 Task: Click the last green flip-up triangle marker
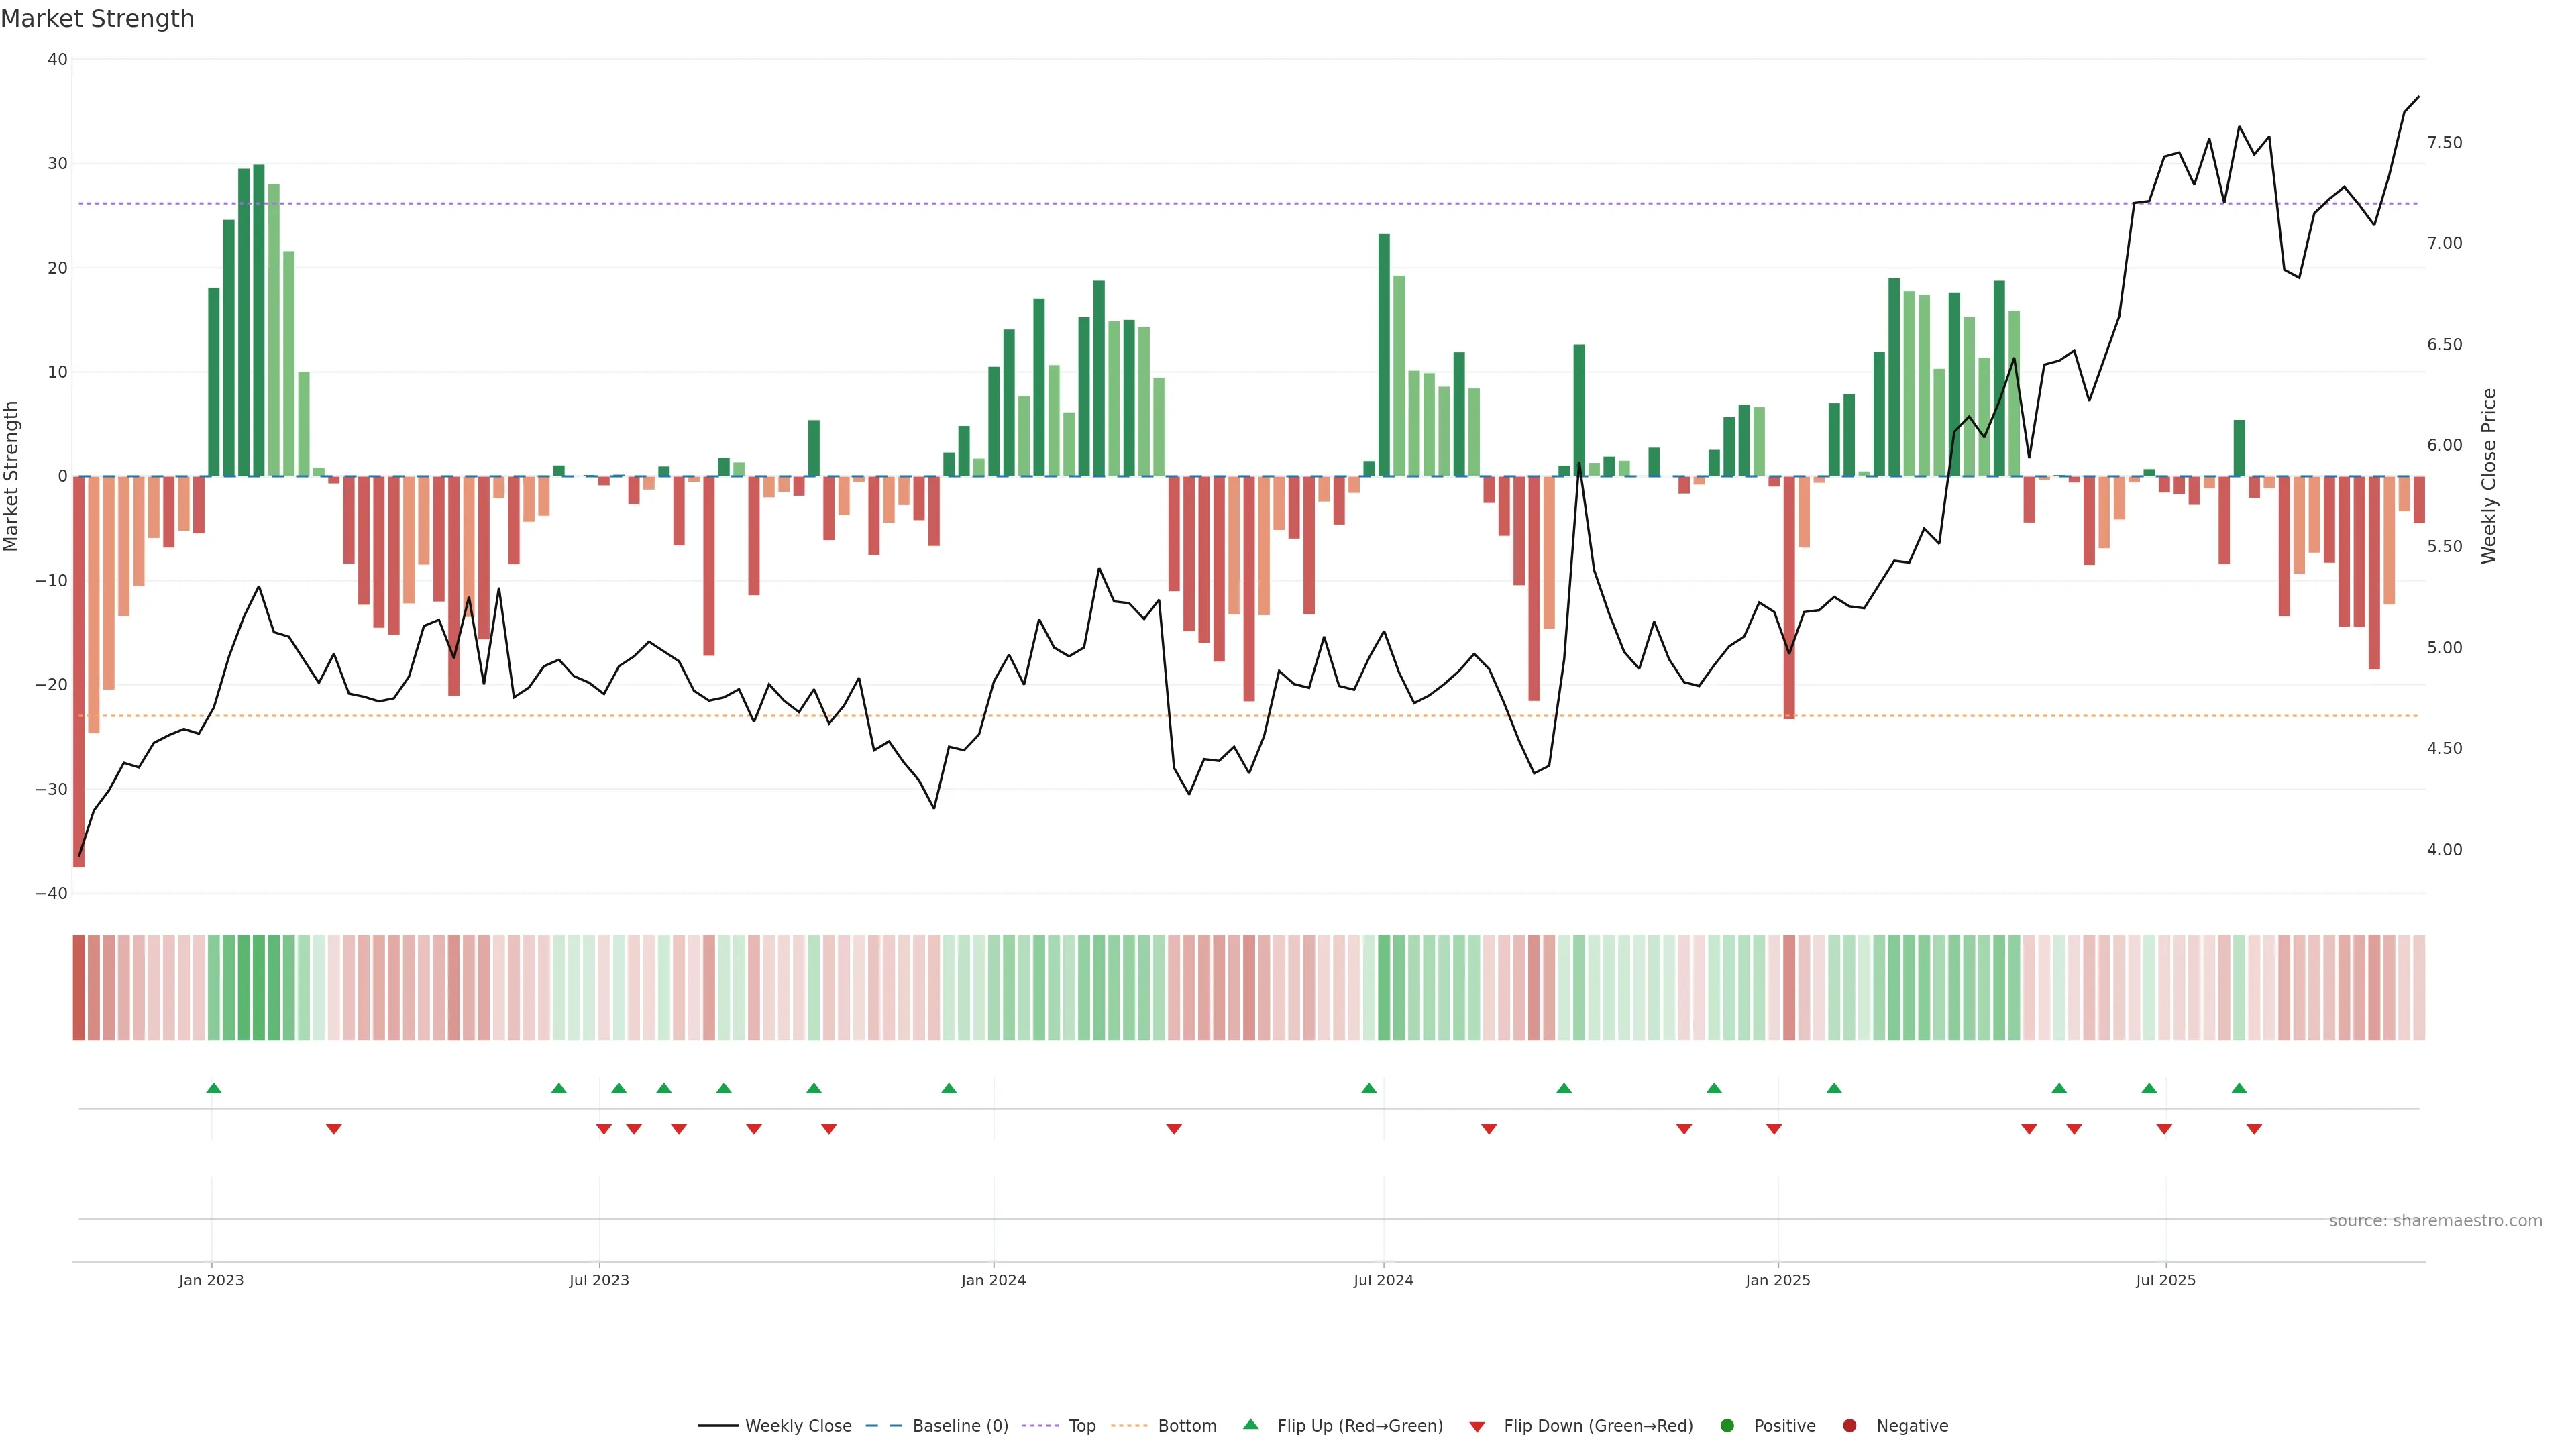click(2239, 1088)
